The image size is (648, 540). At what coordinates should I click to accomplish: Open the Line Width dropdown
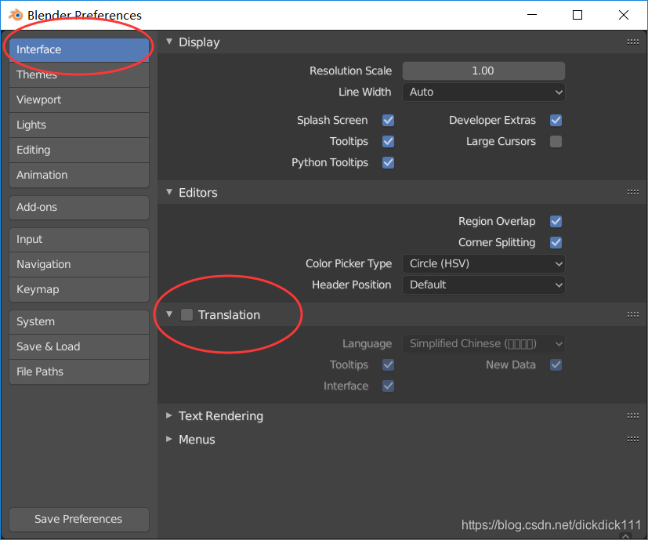(483, 92)
